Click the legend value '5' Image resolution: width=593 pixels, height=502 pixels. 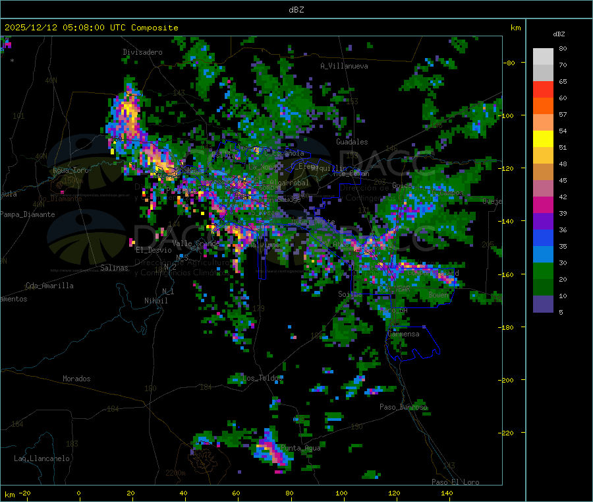(561, 312)
